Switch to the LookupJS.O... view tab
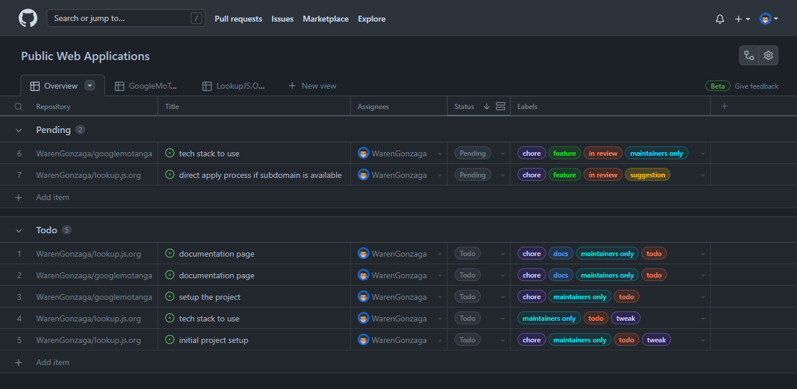This screenshot has height=389, width=797. pos(233,86)
